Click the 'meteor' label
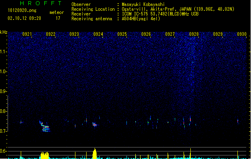Image resolution: width=251 pixels, height=159 pixels. [57, 12]
